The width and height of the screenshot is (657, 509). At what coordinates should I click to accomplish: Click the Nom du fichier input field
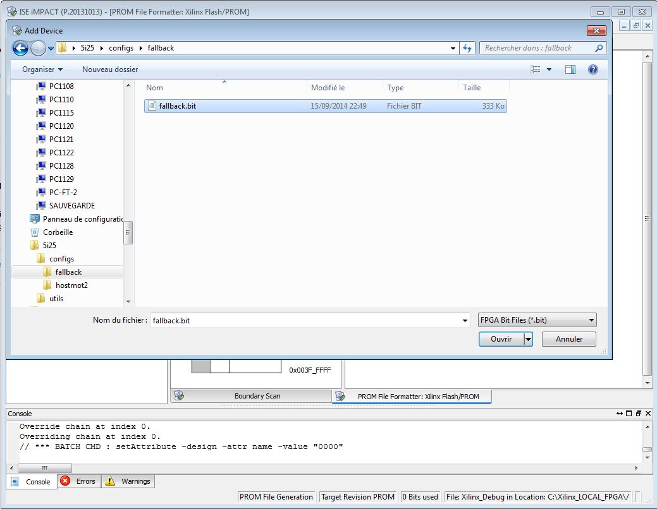point(305,321)
